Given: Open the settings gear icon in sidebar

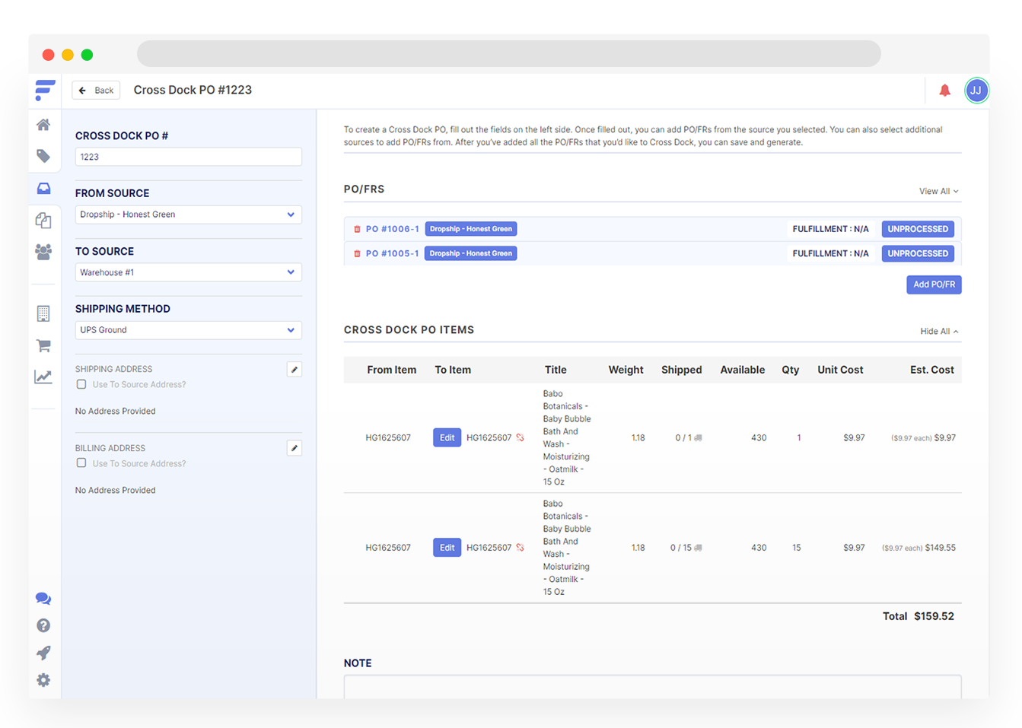Looking at the screenshot, I should coord(43,680).
